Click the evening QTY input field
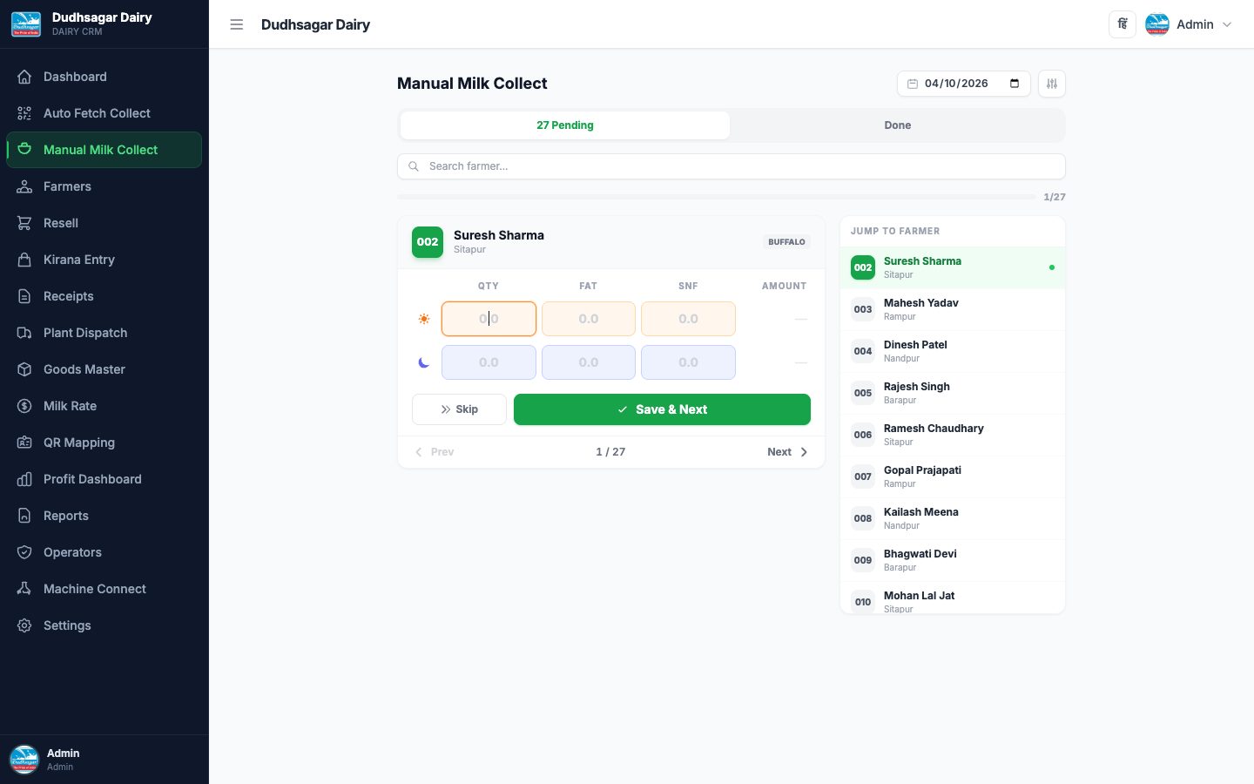 (x=489, y=362)
